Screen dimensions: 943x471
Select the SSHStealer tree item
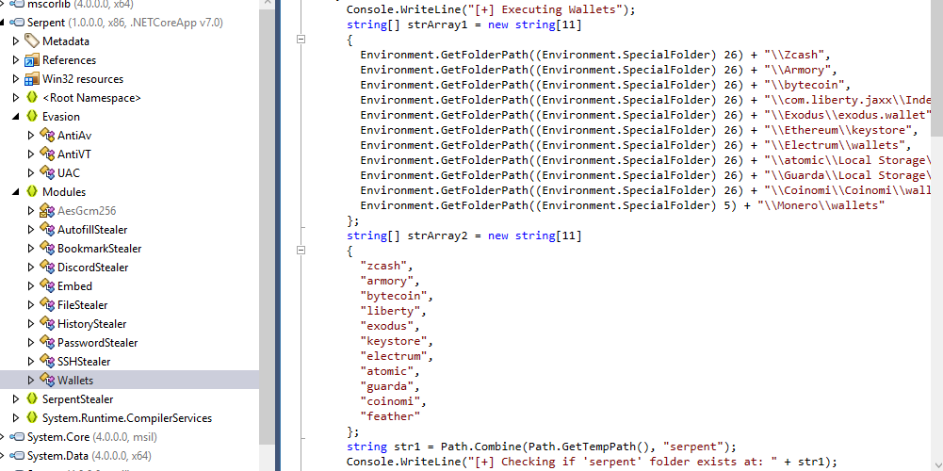[84, 362]
